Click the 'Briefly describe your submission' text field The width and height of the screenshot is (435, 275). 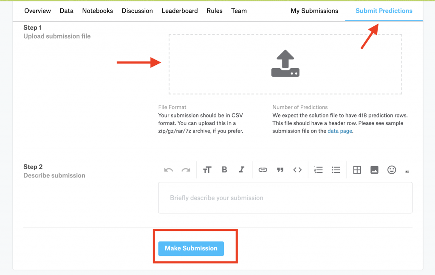[x=285, y=198]
